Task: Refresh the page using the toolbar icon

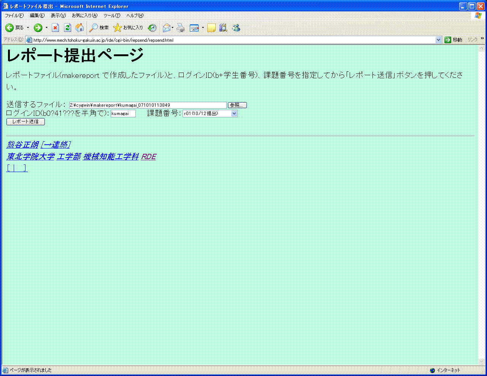Action: click(x=68, y=28)
